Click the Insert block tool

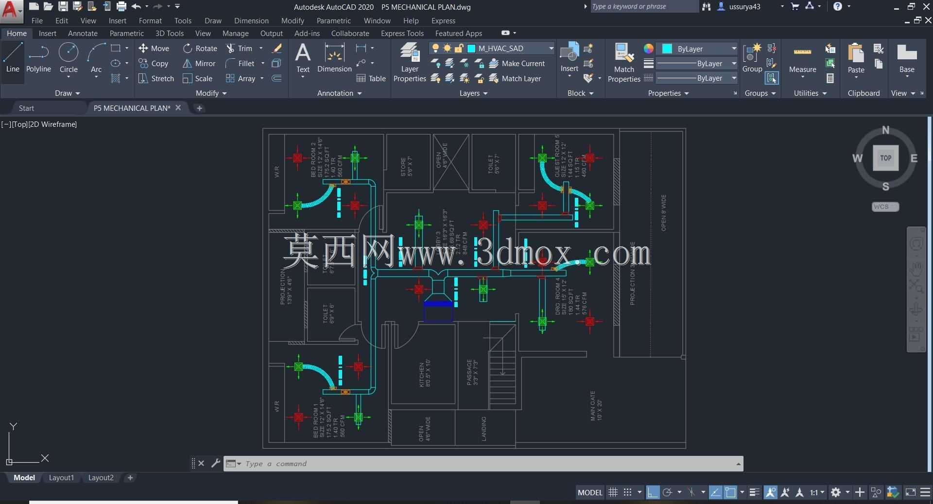[x=569, y=57]
